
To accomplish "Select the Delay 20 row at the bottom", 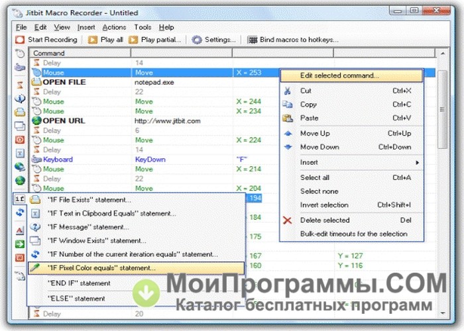I will tap(233, 314).
